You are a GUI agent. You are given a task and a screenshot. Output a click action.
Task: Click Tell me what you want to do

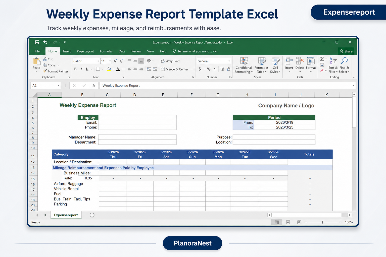click(x=195, y=51)
